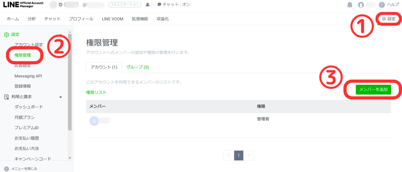The height and width of the screenshot is (172, 402).
Task: Click the LINE Official Account Manager logo
Action: point(23,5)
